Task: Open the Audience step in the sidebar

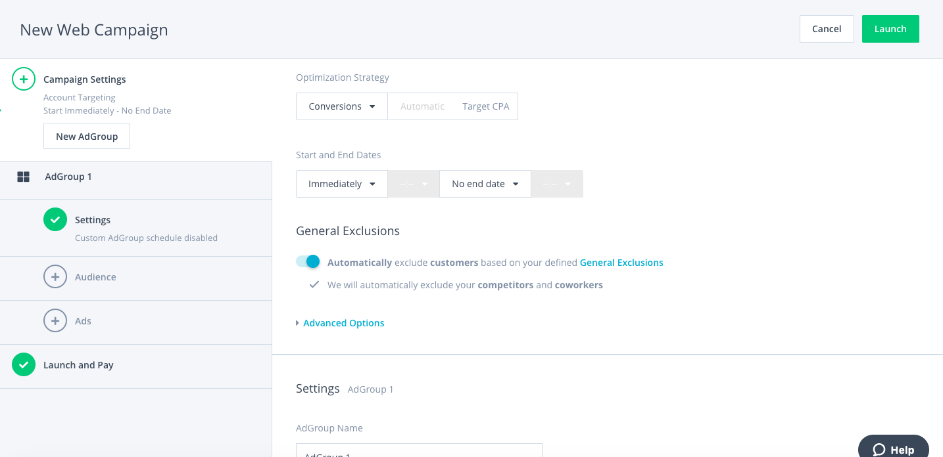Action: pyautogui.click(x=135, y=277)
